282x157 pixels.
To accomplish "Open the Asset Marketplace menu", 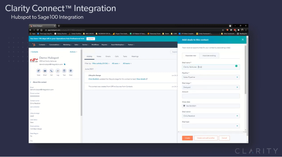I will pyautogui.click(x=118, y=45).
